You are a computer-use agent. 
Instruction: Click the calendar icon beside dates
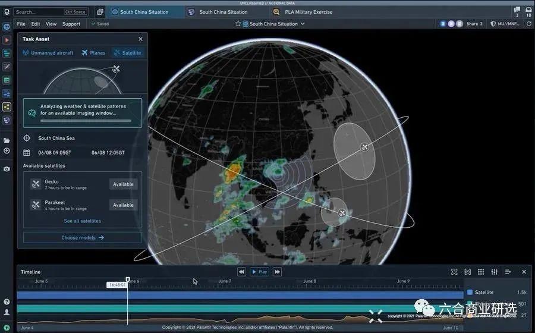click(27, 152)
